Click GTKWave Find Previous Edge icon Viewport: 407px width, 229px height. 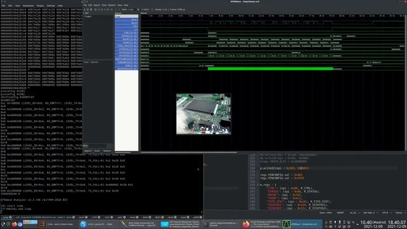[116, 10]
